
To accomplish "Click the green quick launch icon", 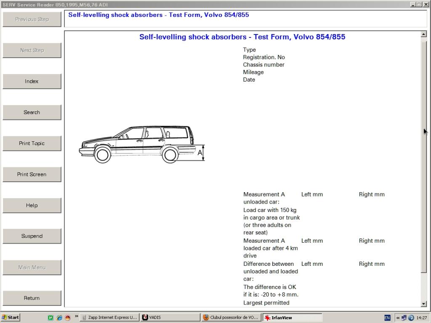I will 51,318.
